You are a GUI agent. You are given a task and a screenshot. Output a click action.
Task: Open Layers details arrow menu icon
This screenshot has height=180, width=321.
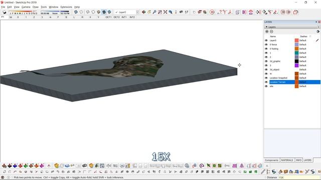pos(318,31)
